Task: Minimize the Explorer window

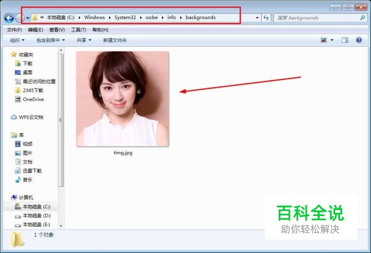Action: click(335, 7)
